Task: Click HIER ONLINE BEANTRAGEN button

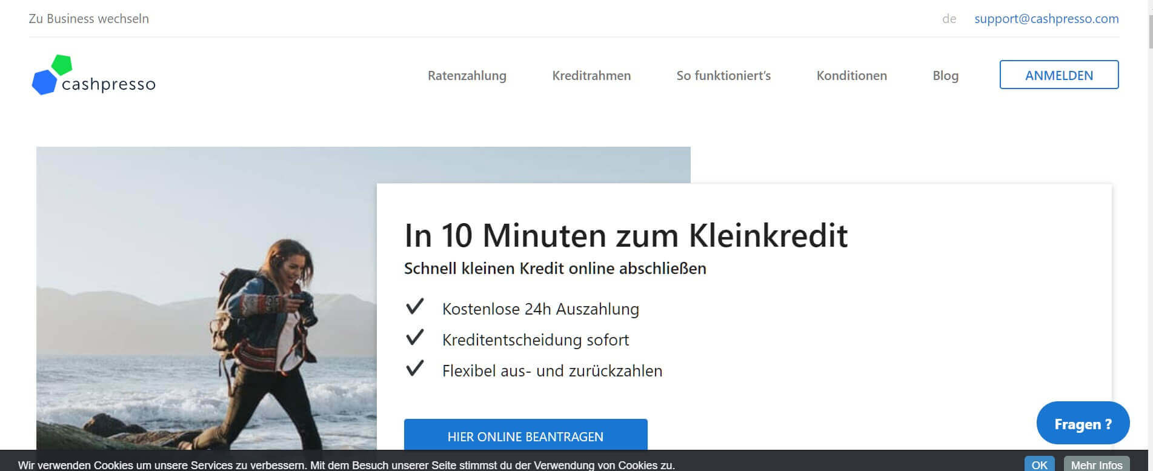Action: click(525, 436)
